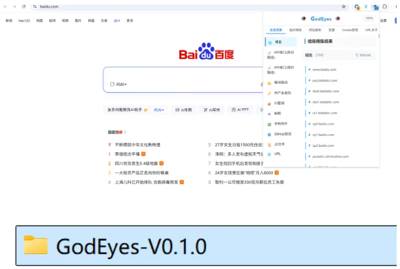Open the URL多开 tab
Viewport: 400px width, 269px height.
(371, 30)
